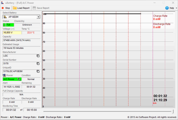Click the A/C power plug icon
This screenshot has width=178, height=120.
point(19,79)
